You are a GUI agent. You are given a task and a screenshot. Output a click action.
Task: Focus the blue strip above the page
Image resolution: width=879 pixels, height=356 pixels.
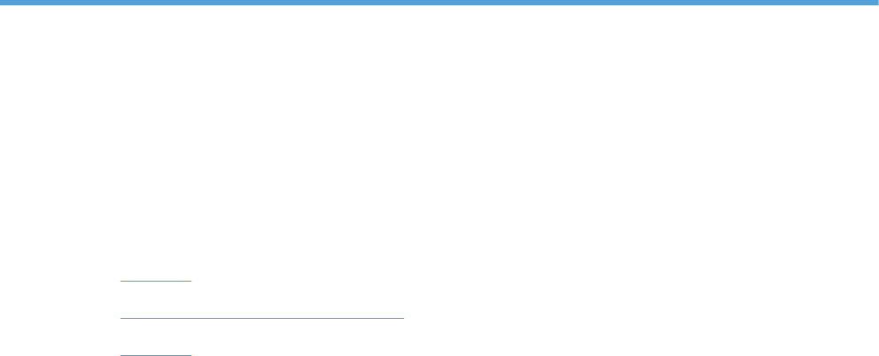point(439,3)
